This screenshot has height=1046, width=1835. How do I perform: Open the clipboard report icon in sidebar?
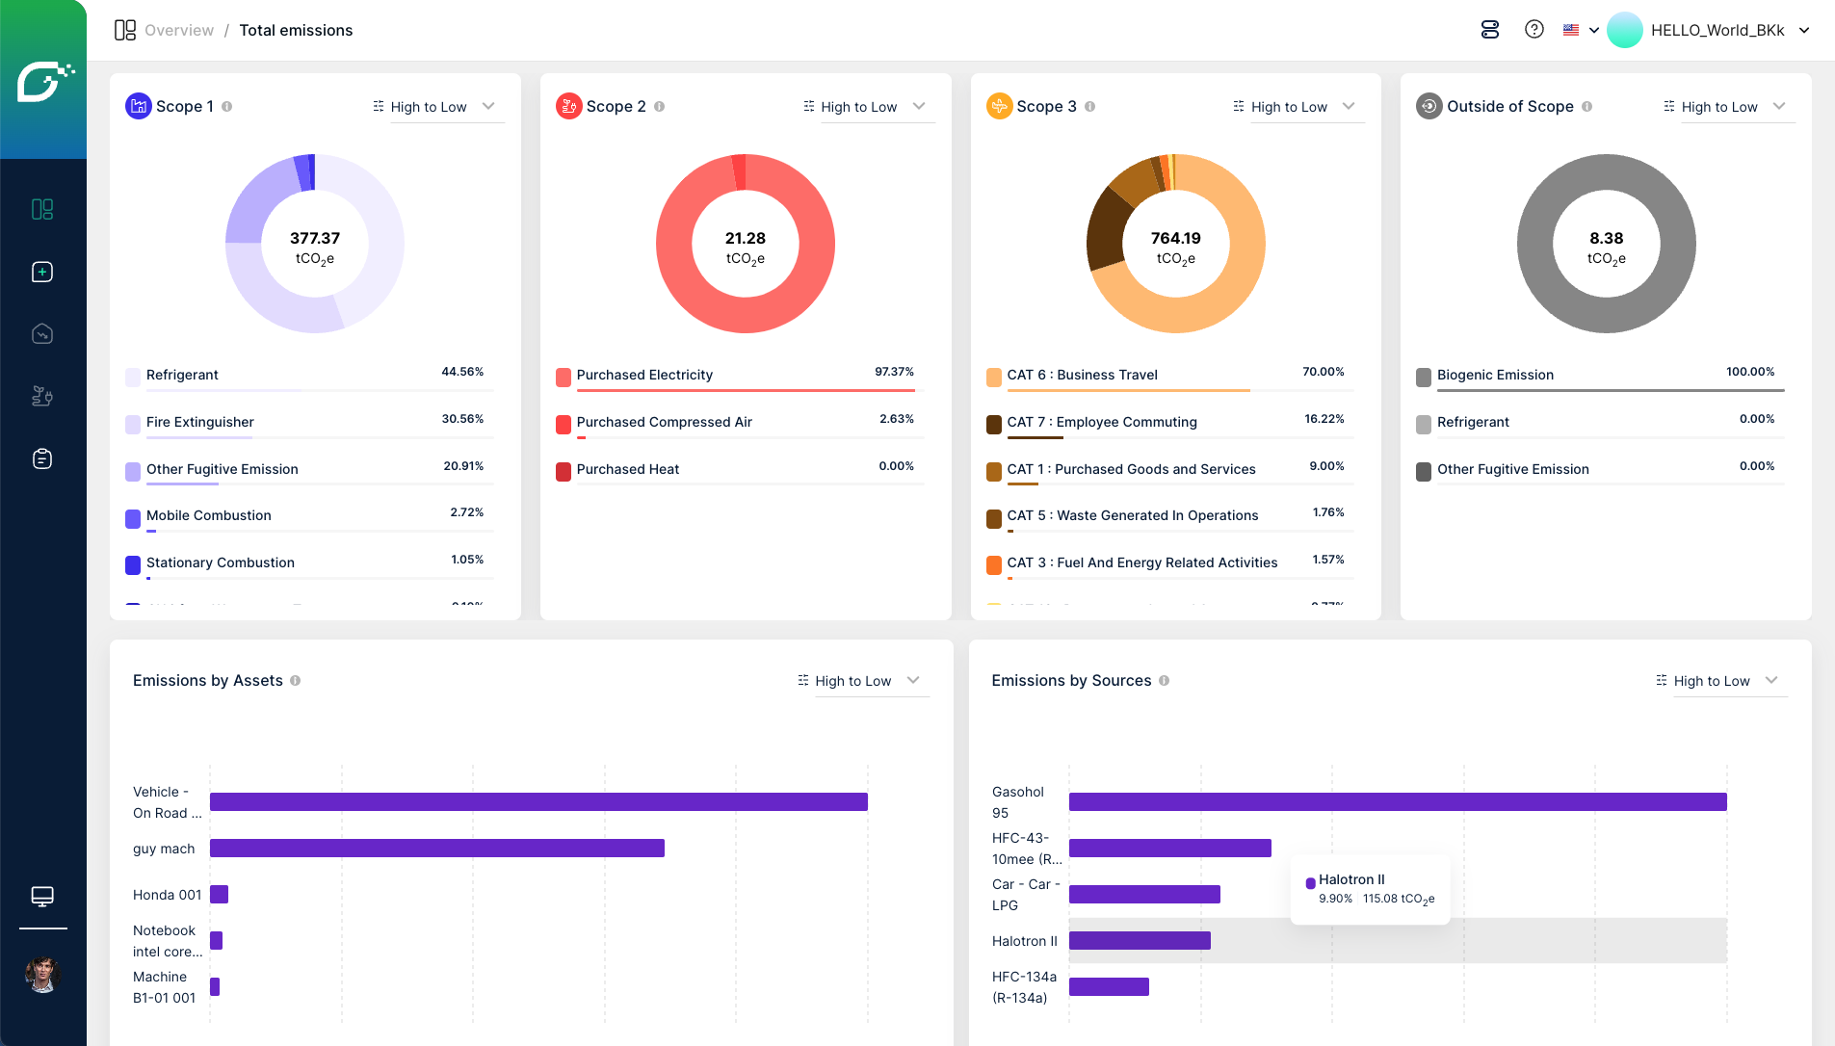(42, 458)
